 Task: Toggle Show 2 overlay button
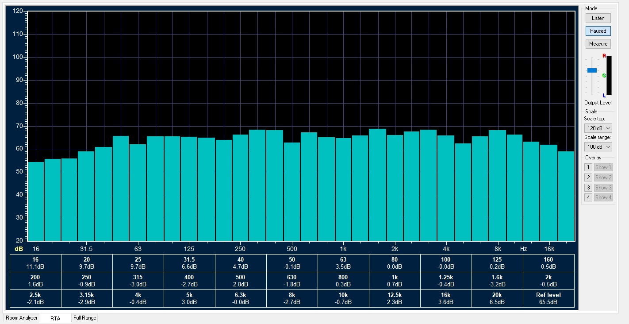[603, 177]
